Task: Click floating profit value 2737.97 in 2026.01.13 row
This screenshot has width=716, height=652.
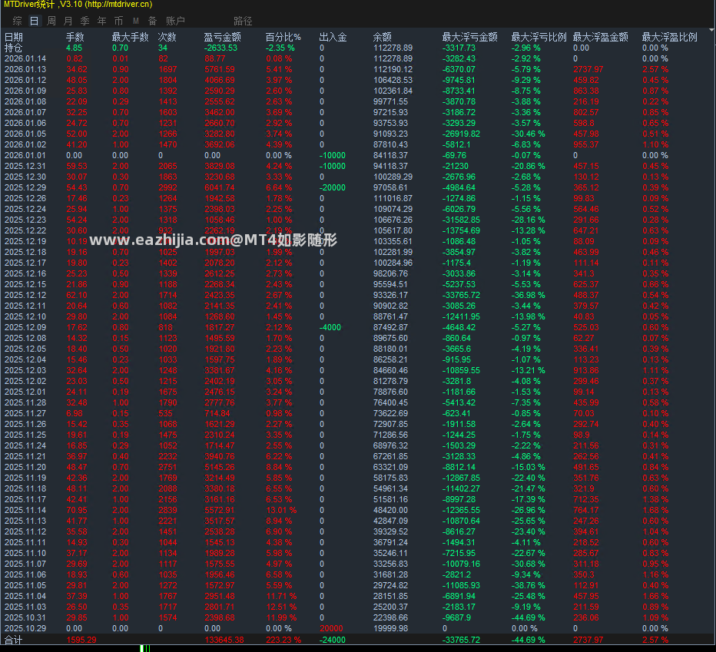Action: (x=588, y=69)
